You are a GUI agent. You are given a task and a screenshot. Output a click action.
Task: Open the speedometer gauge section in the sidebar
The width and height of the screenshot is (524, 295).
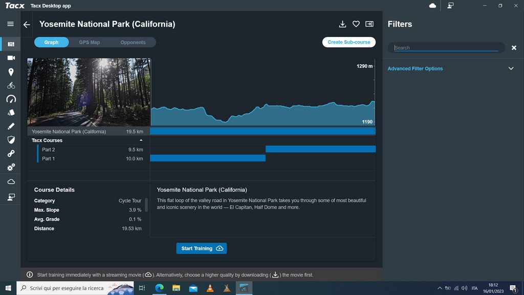point(11,99)
